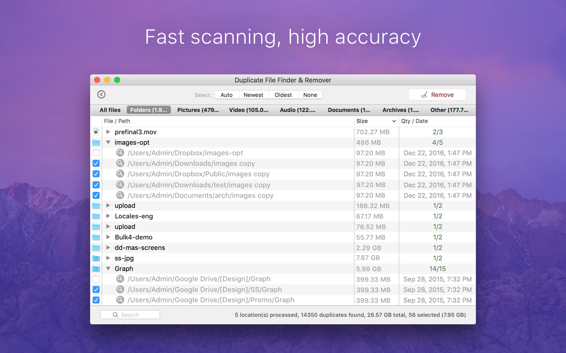Switch to the Pictures tab

[x=198, y=110]
